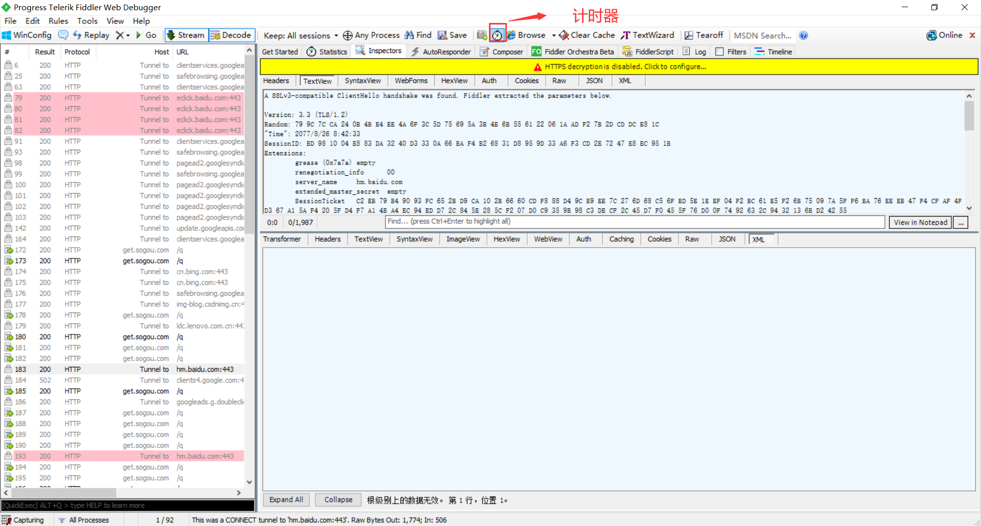981x526 pixels.
Task: Click request TextView scrollbar down arrow
Action: tap(969, 208)
